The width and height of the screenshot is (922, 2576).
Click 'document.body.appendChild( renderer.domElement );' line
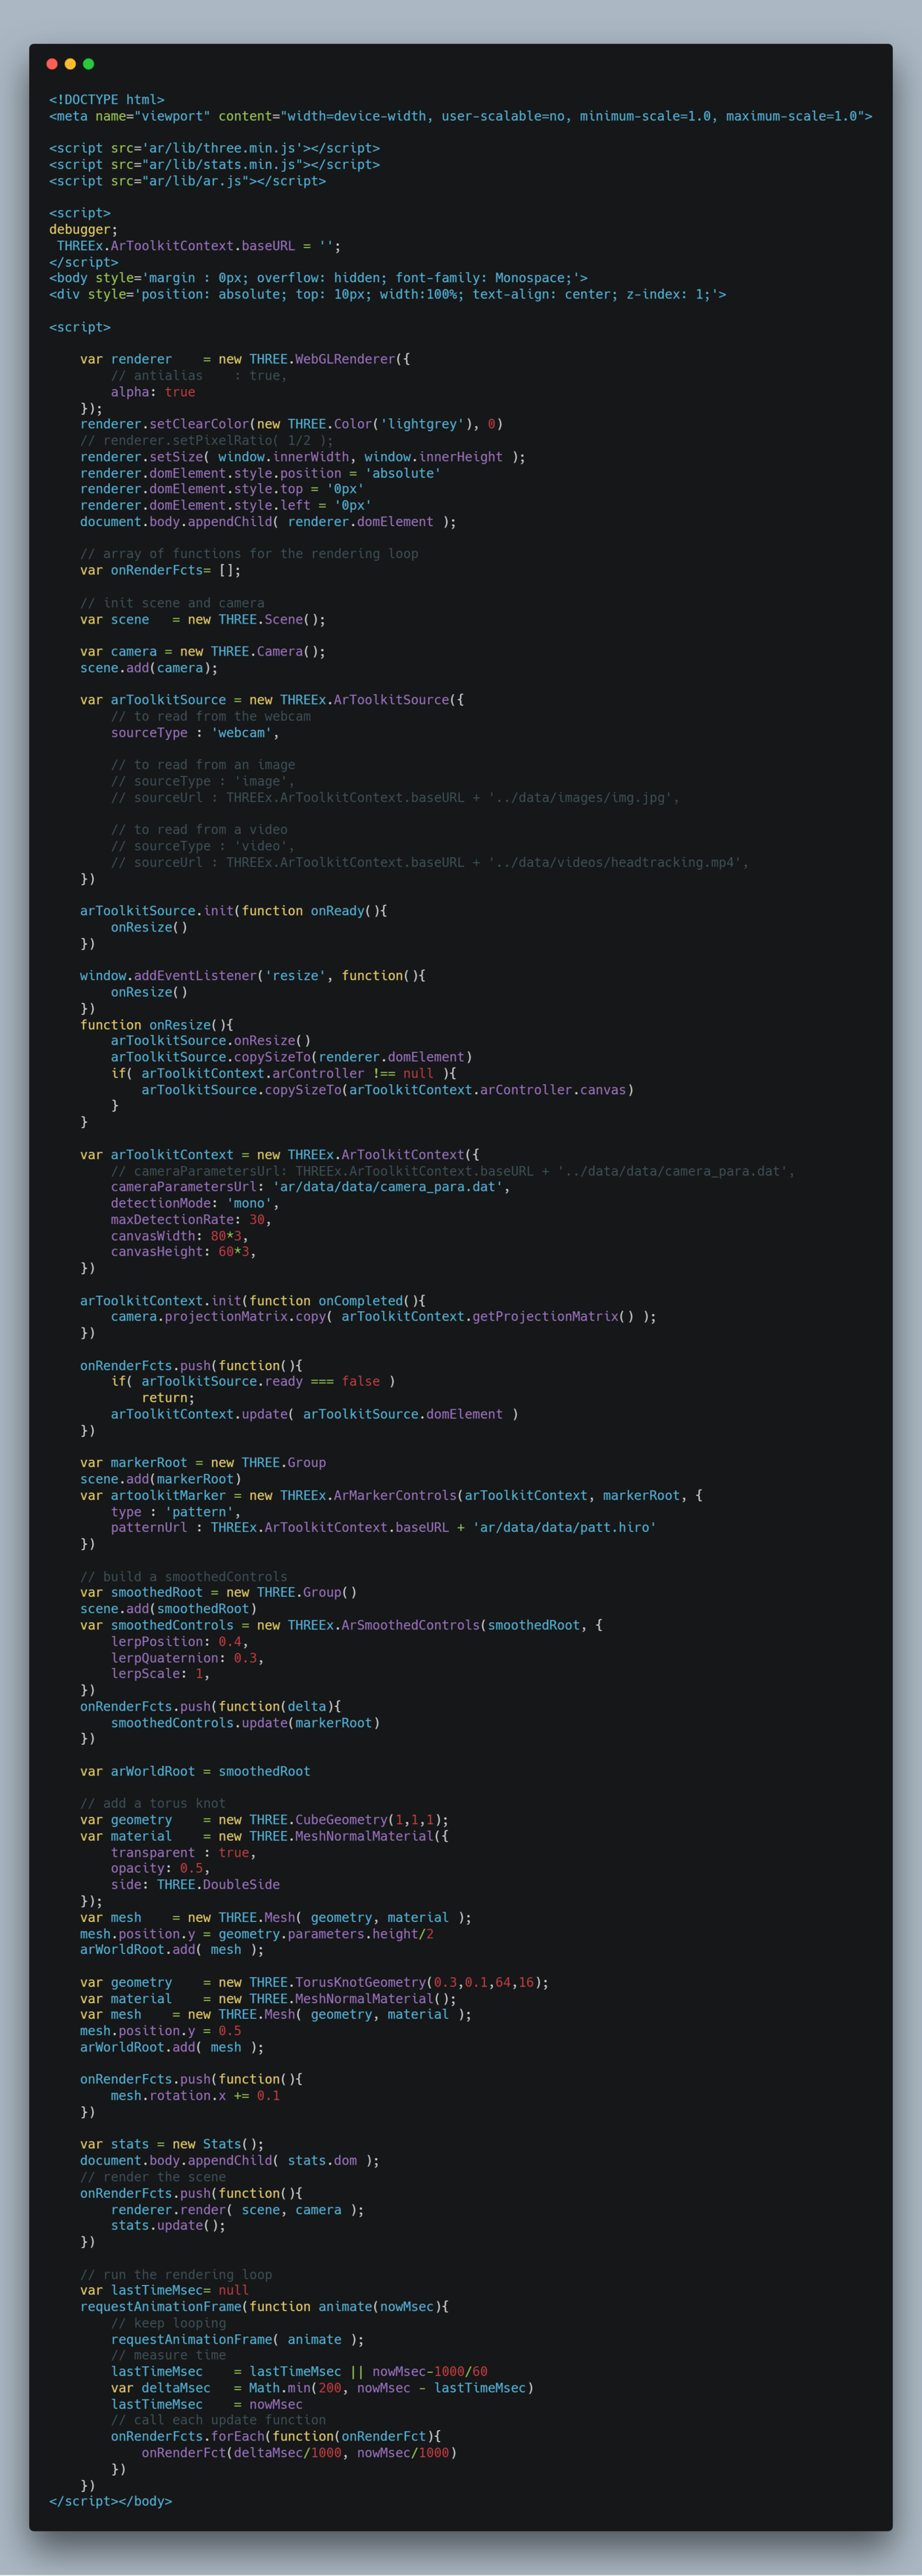pos(268,522)
